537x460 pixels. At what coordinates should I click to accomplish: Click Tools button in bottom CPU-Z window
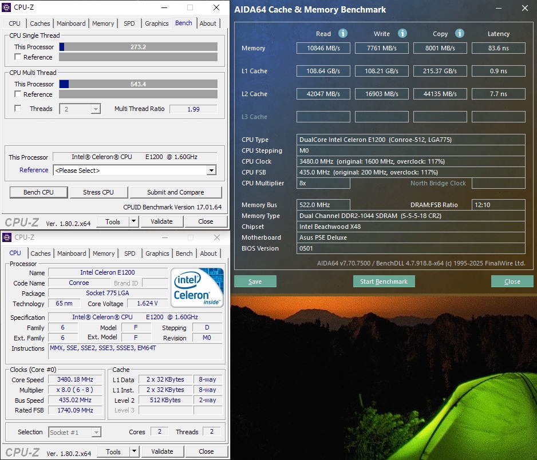tap(113, 451)
